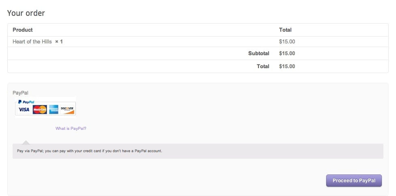
Task: Click the Discover card icon
Action: (x=67, y=110)
